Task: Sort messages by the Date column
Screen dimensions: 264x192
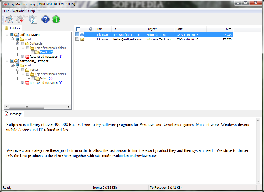Action: 190,29
